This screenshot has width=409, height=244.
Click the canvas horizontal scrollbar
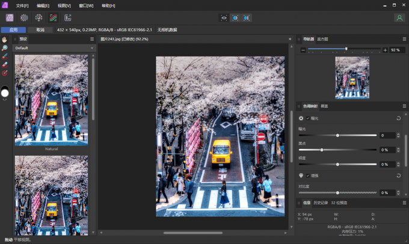tap(193, 233)
